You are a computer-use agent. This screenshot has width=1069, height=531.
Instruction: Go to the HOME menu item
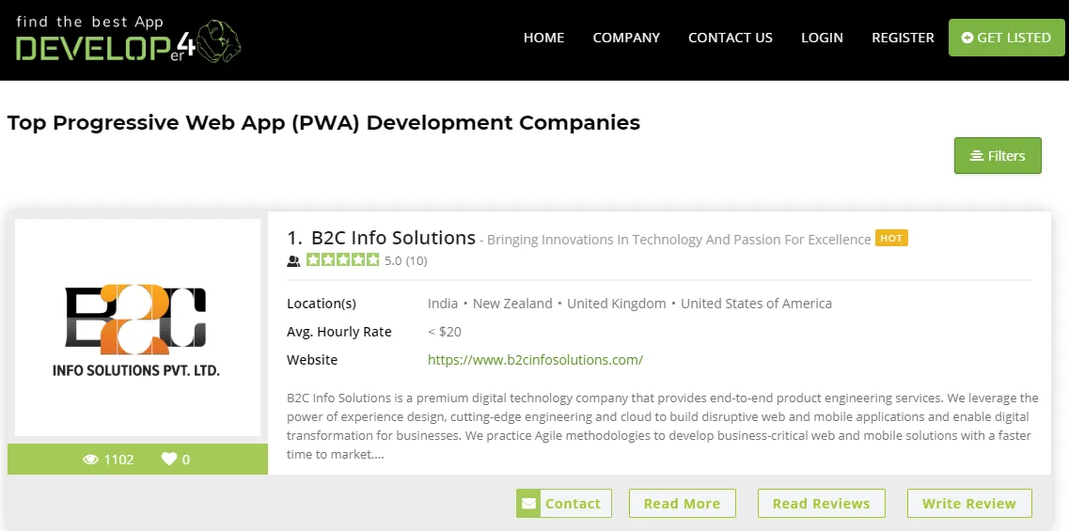pos(543,38)
